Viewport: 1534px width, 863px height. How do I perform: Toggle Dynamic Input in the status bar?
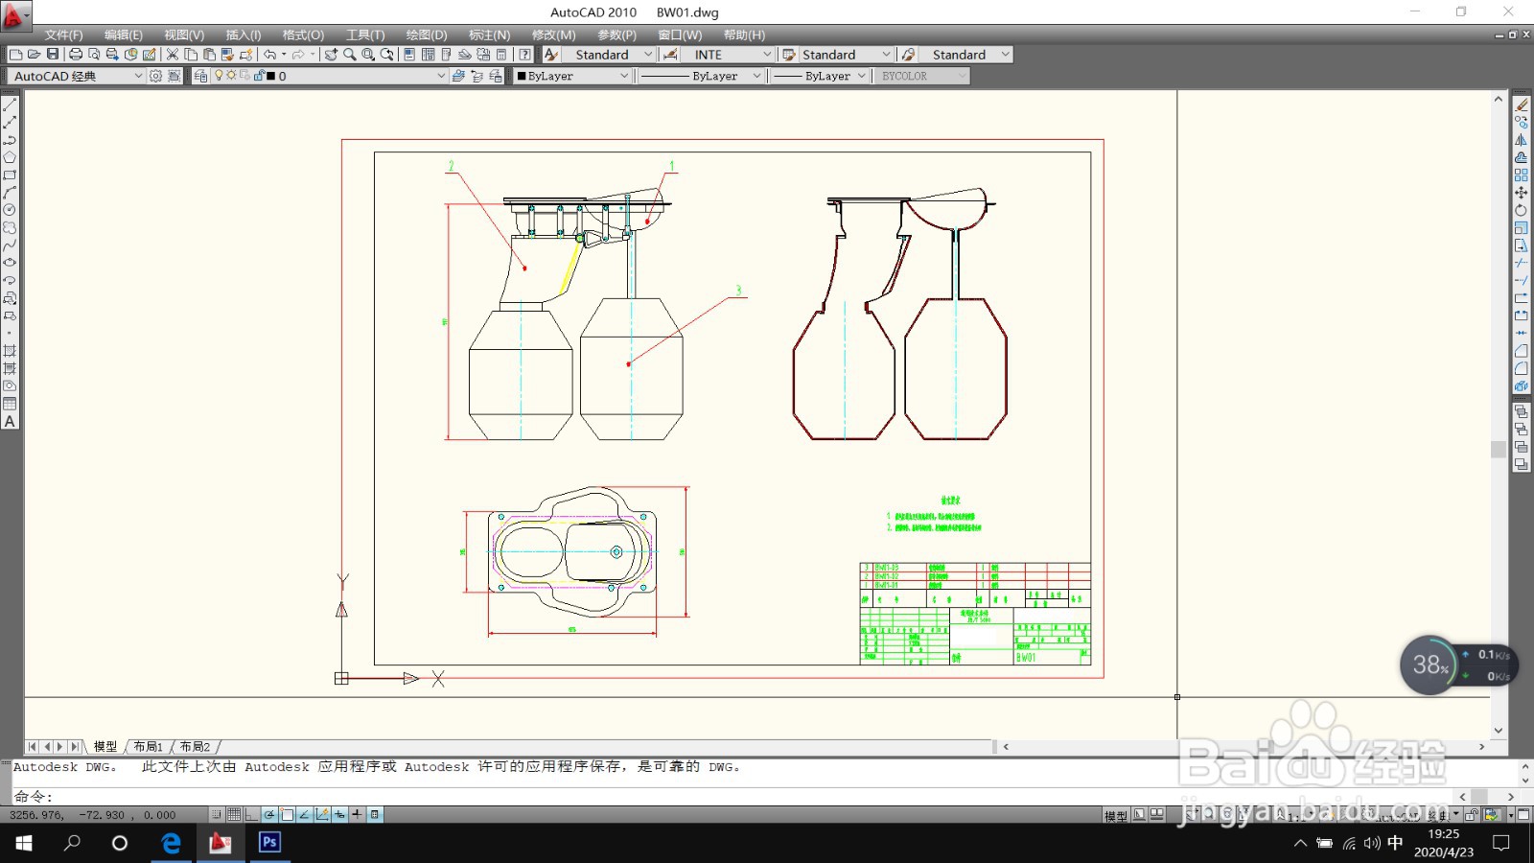(339, 815)
